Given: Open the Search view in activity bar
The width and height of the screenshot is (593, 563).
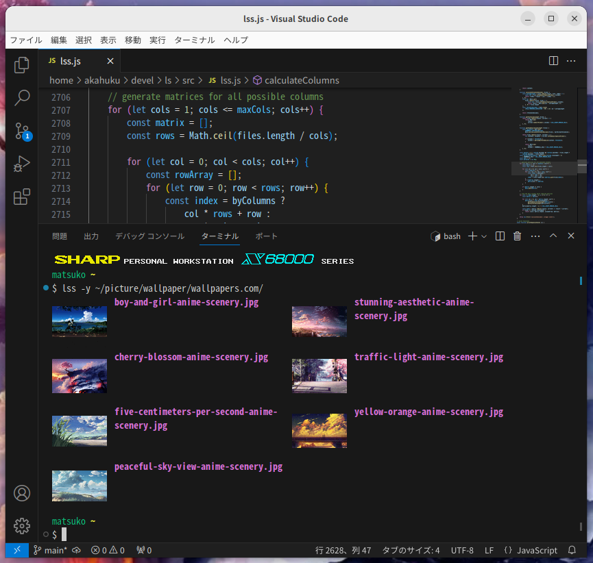Looking at the screenshot, I should pos(21,98).
